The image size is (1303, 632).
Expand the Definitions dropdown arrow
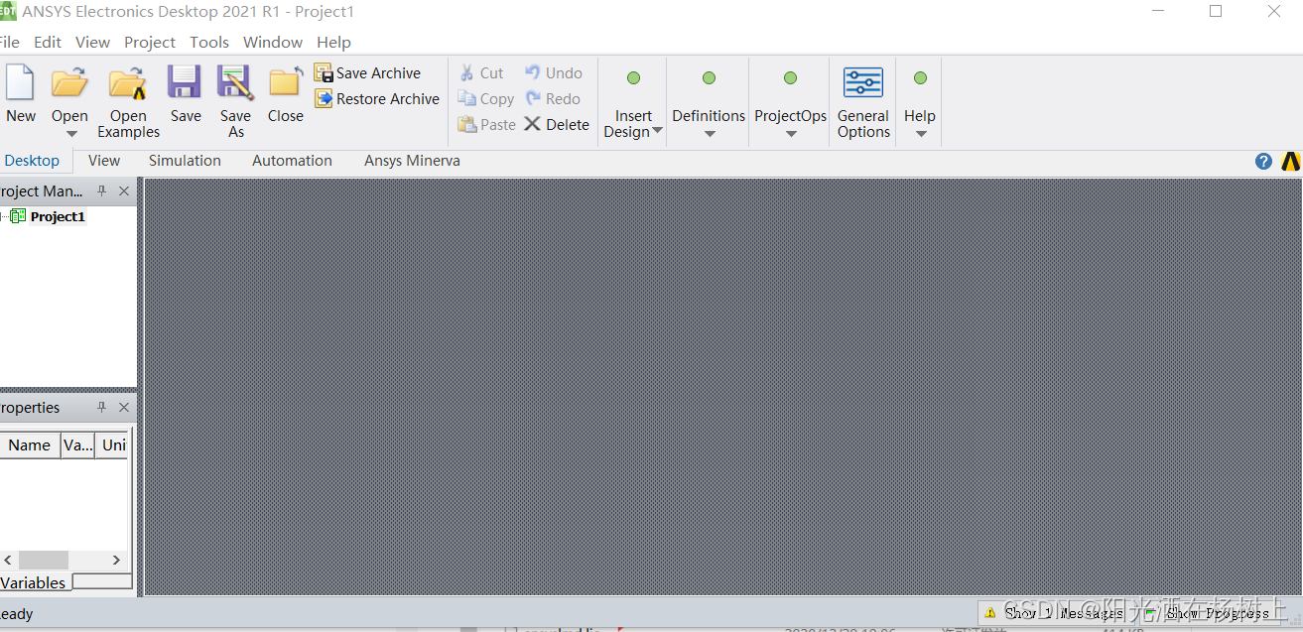709,134
